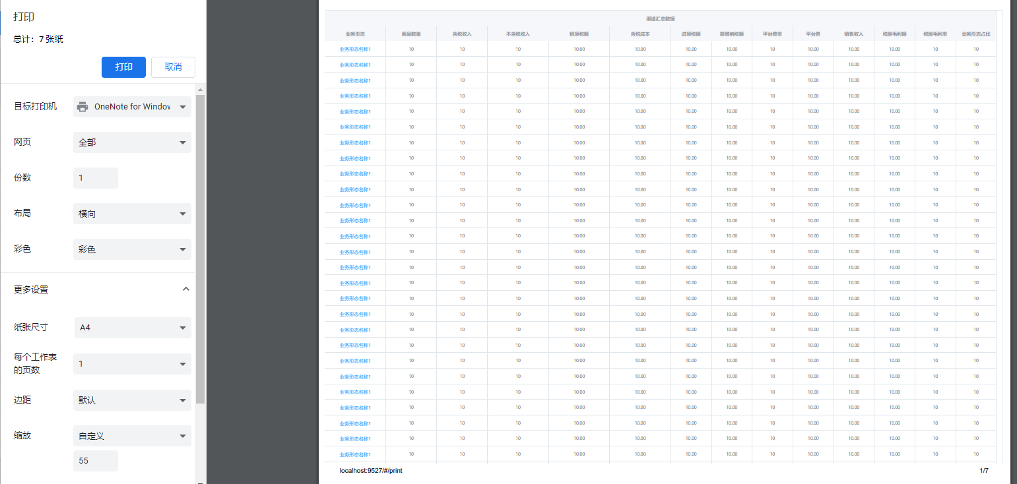This screenshot has width=1017, height=484.
Task: Click the 销项税额 column header in preview
Action: 579,34
